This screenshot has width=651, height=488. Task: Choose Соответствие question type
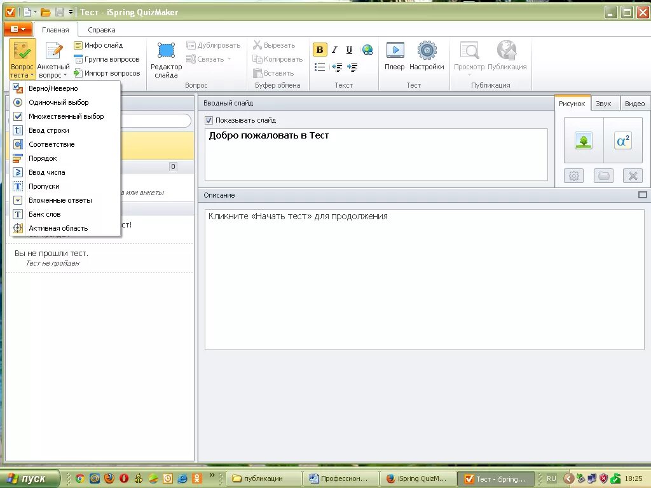65,144
